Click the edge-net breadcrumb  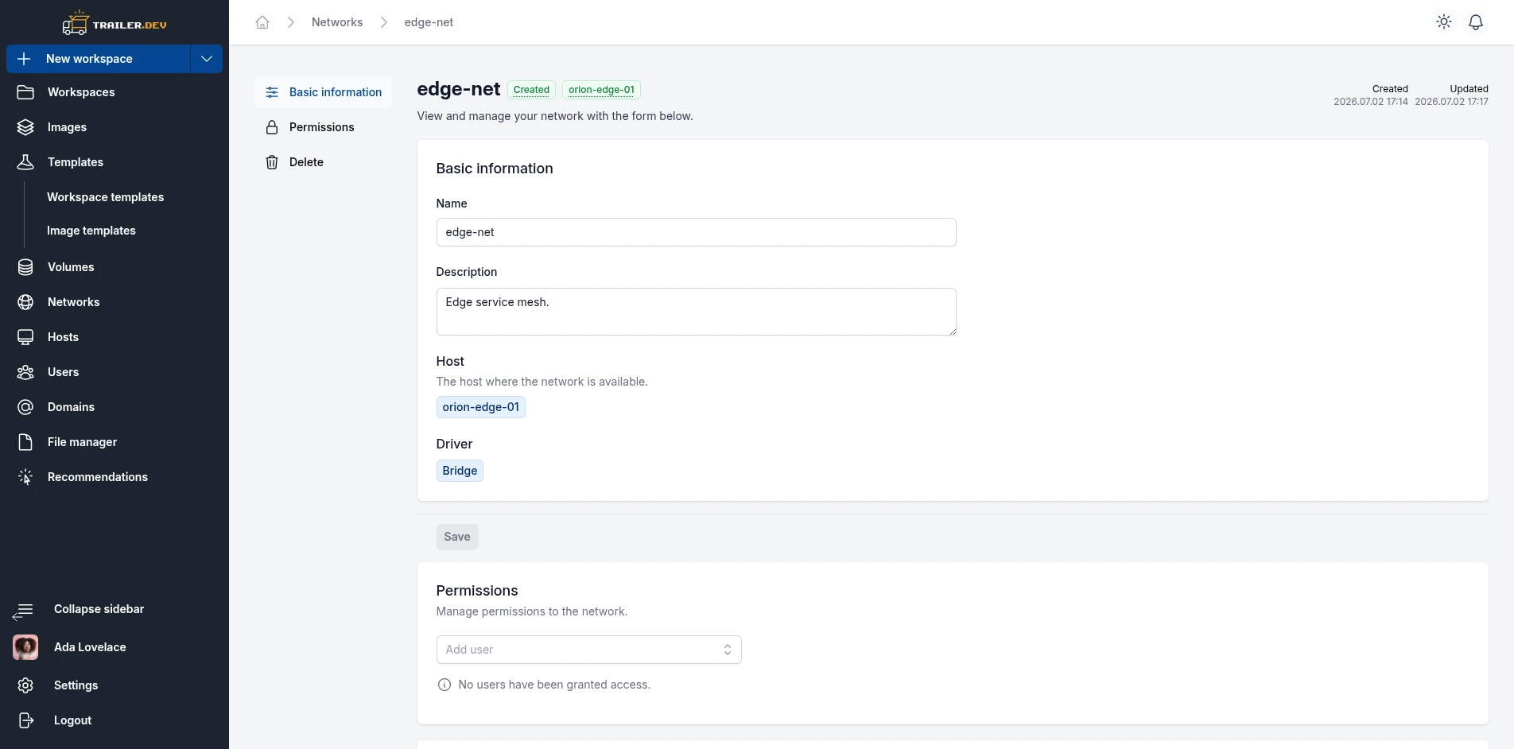(429, 22)
